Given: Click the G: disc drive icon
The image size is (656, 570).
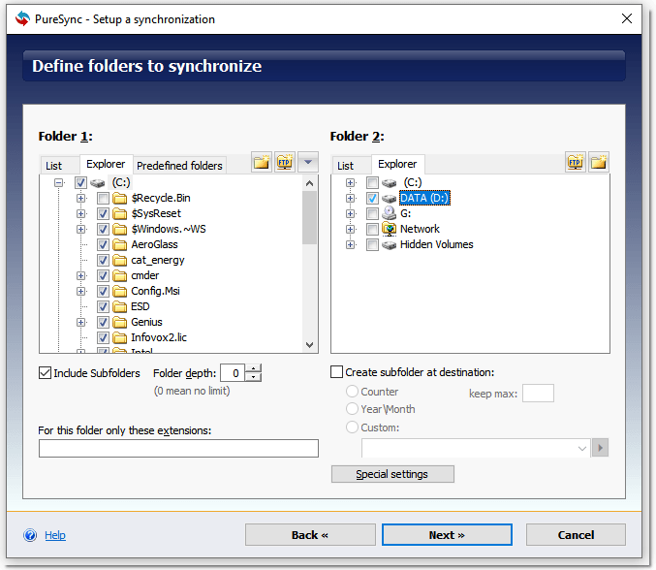Looking at the screenshot, I should coord(390,213).
